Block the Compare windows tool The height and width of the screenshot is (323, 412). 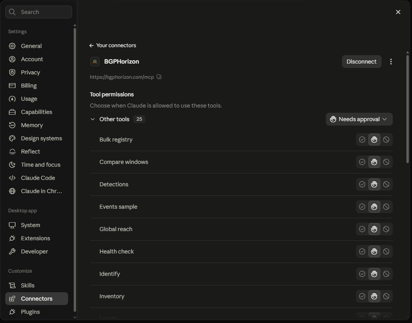386,162
